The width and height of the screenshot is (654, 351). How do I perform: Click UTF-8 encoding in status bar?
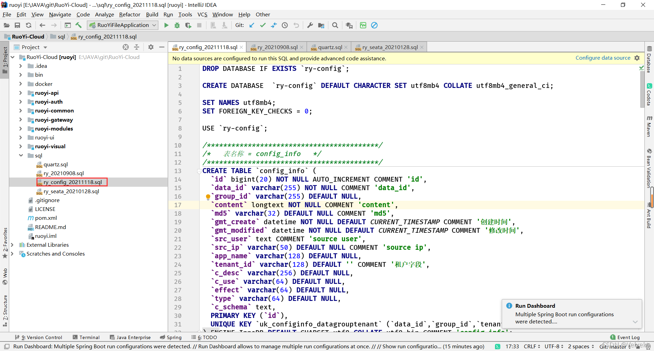point(554,346)
